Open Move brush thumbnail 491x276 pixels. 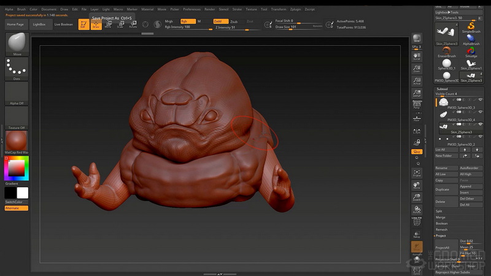(17, 44)
